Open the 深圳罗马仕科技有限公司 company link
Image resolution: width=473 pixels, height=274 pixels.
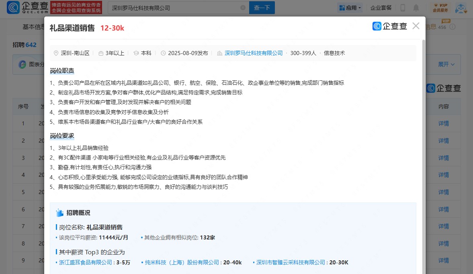point(254,53)
